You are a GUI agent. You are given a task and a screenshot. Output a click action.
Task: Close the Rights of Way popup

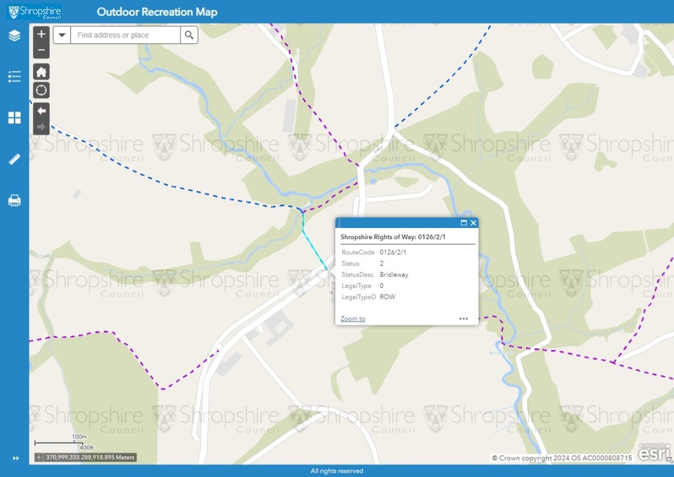[x=473, y=223]
